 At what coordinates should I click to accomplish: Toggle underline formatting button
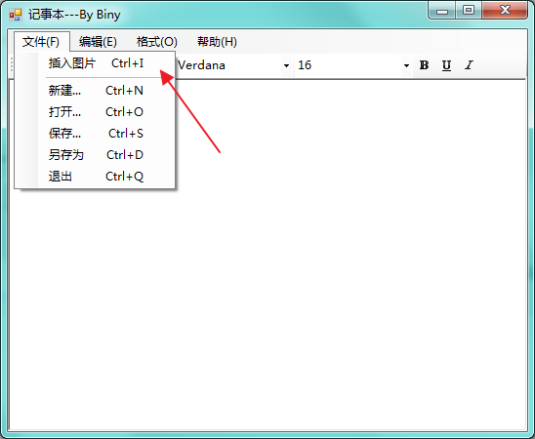pyautogui.click(x=446, y=65)
